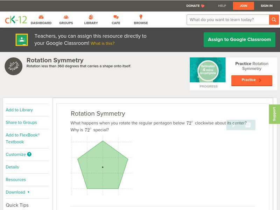280x210 pixels.
Task: Click the Rotation Symmetry page heading
Action: click(55, 60)
